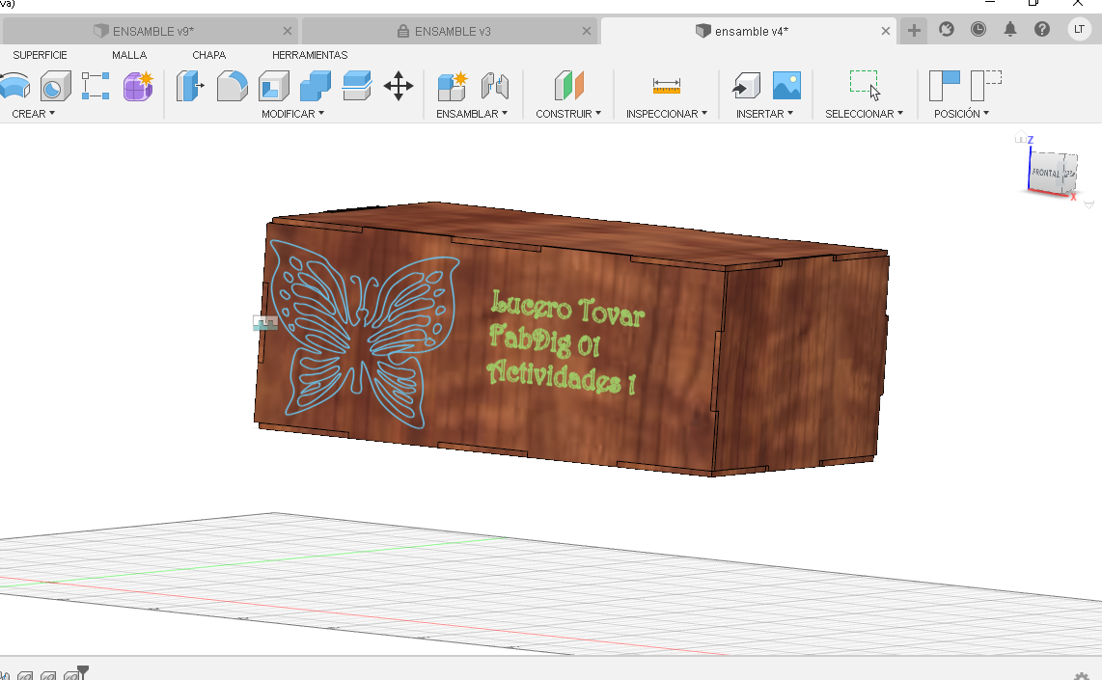Select the Press Pull tool
The height and width of the screenshot is (680, 1102).
tap(189, 87)
